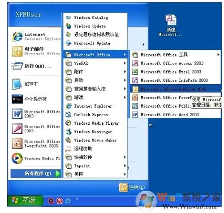This screenshot has width=224, height=213.
Task: Expand the 美图 submenu arrow
Action: pos(125,174)
